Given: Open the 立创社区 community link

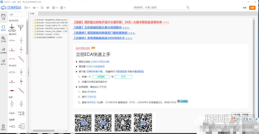Looking at the screenshot, I should (92, 97).
